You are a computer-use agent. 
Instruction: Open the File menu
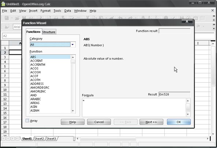(4, 11)
